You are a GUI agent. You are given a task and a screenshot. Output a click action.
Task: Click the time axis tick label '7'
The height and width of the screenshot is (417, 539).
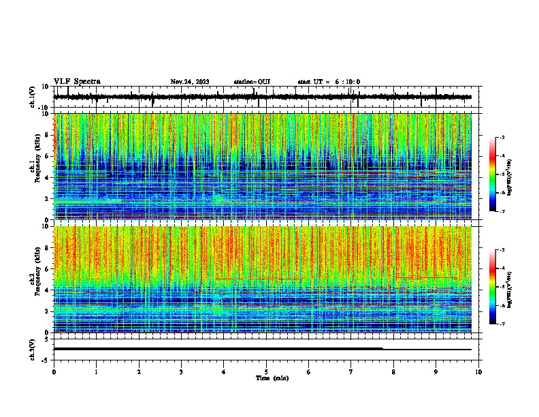click(351, 372)
